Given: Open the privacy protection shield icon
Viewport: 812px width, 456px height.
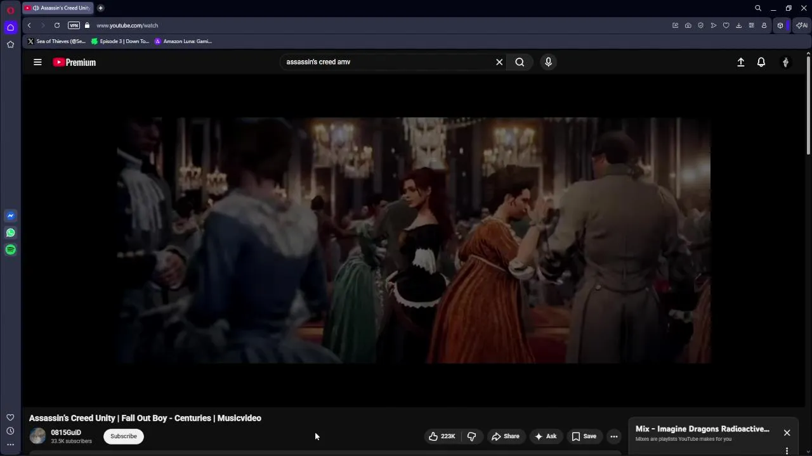Looking at the screenshot, I should (x=700, y=25).
